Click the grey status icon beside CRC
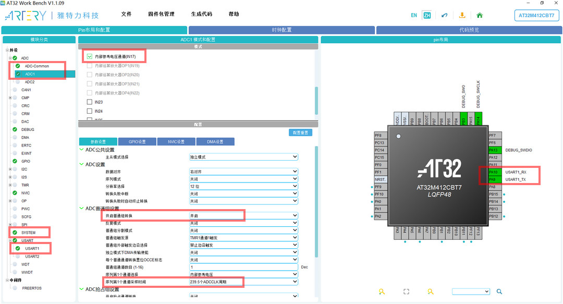Viewport: 563px width, 304px height. [15, 106]
